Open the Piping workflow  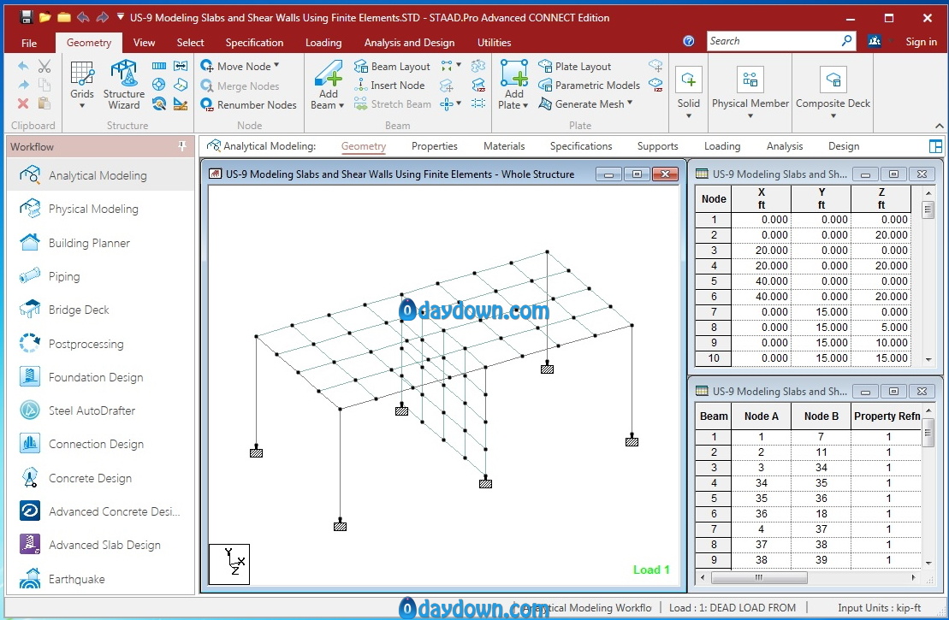(100, 276)
